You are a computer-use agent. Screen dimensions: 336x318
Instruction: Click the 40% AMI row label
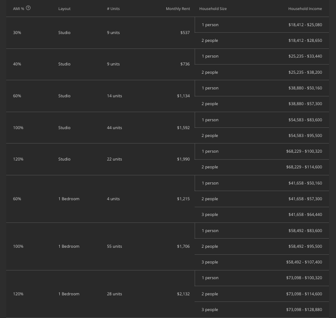[17, 64]
